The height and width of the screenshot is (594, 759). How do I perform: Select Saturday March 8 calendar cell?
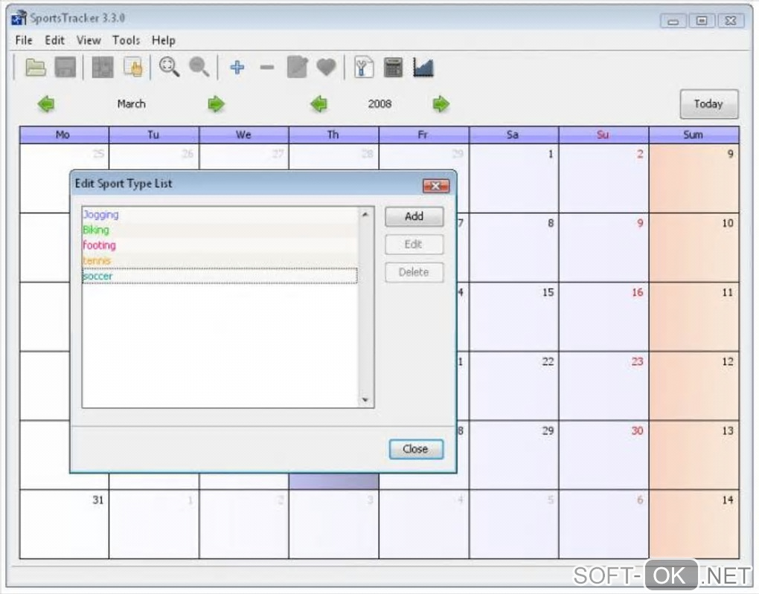pos(513,247)
